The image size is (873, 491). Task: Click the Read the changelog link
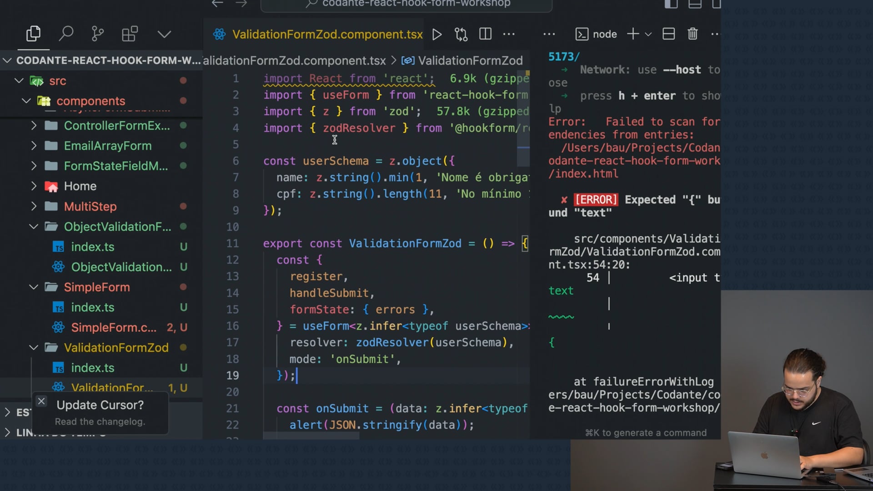100,422
